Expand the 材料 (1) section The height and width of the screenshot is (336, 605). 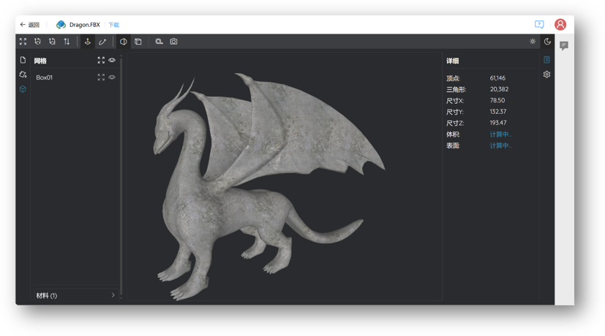click(x=113, y=295)
